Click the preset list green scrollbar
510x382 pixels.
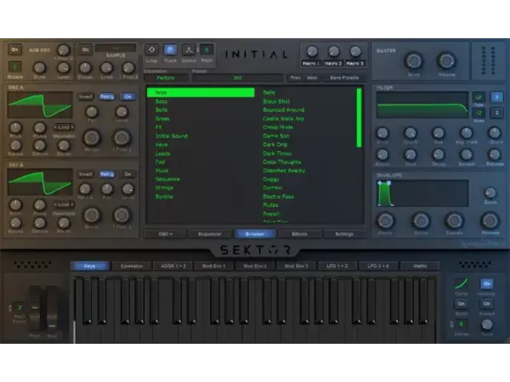click(x=359, y=118)
